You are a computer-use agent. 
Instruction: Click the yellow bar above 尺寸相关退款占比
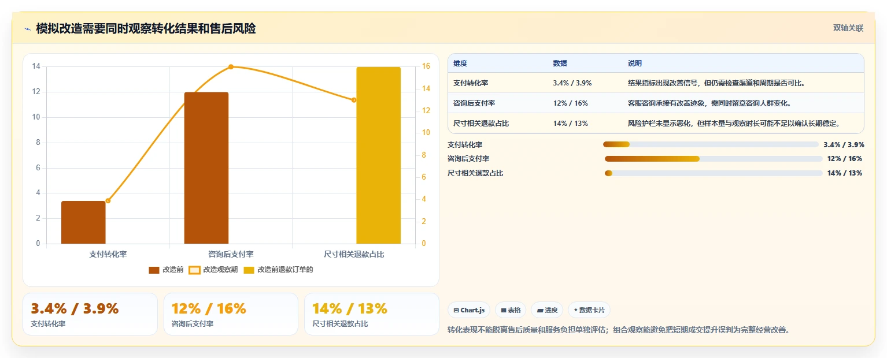point(378,155)
